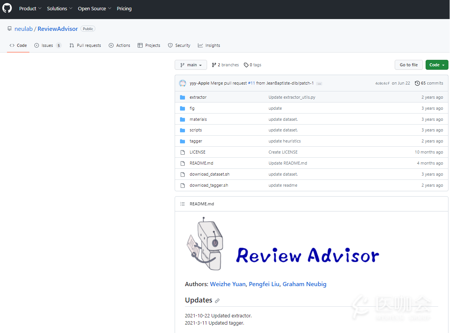Go to the Insights tab
The width and height of the screenshot is (450, 333).
[209, 45]
